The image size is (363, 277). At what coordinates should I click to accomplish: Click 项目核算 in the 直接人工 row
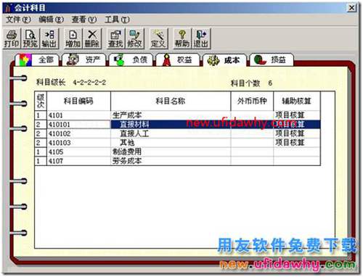tap(290, 133)
